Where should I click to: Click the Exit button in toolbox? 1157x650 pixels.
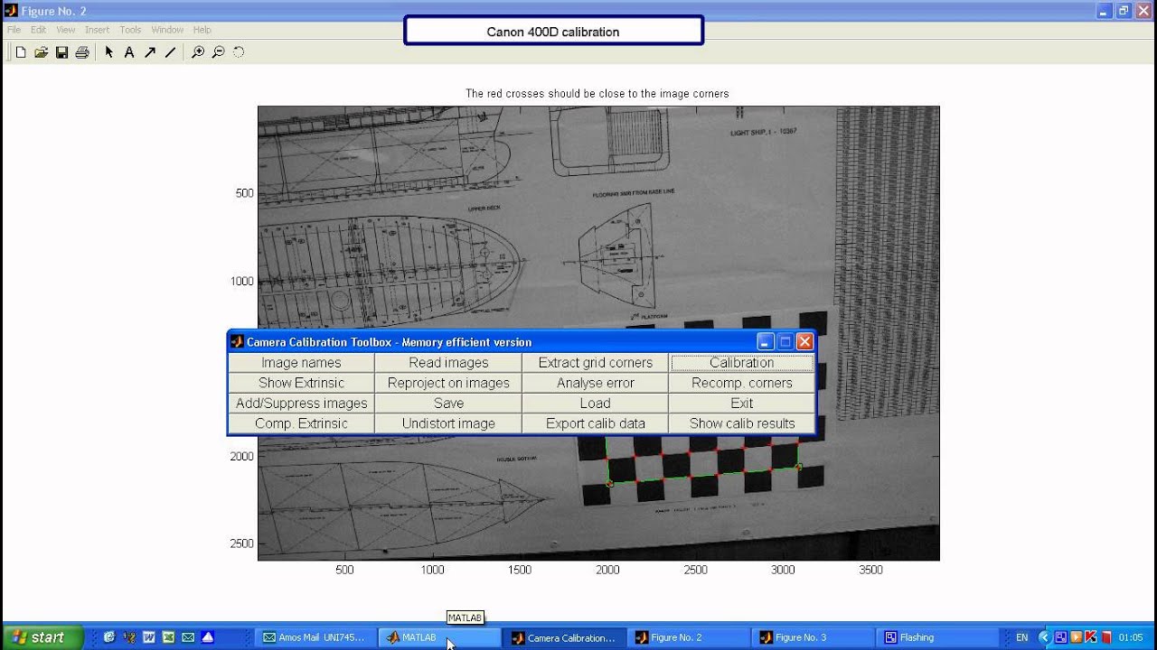coord(742,404)
